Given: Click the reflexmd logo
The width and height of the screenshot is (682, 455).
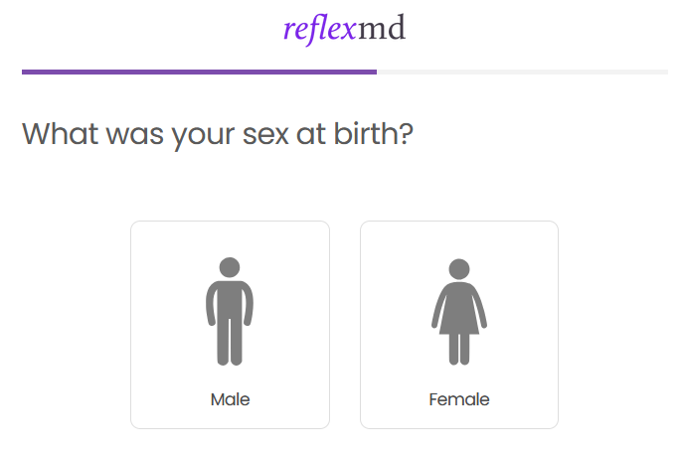Looking at the screenshot, I should 344,30.
